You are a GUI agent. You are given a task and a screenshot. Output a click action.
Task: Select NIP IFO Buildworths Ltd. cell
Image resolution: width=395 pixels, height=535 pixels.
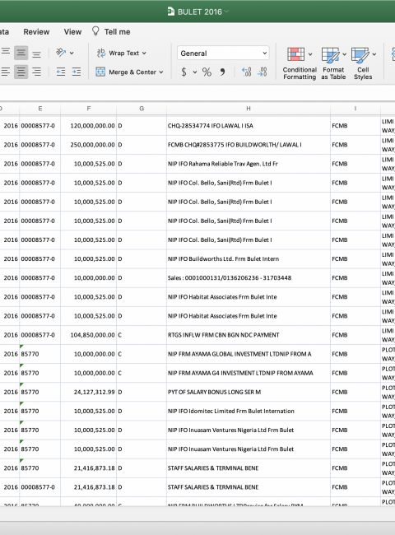pyautogui.click(x=249, y=259)
